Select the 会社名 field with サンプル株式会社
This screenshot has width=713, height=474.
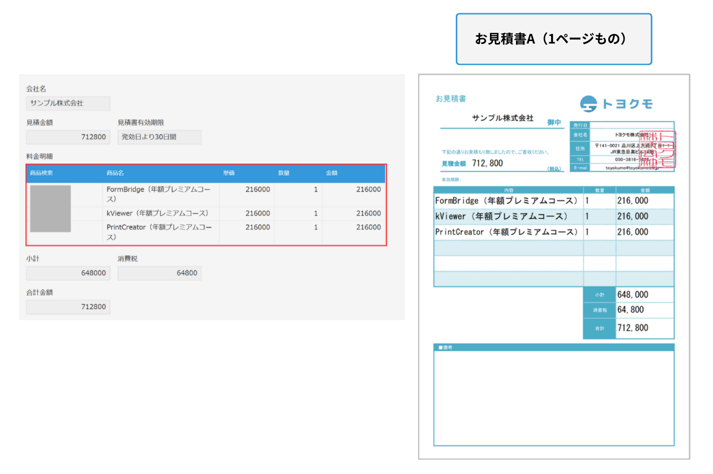point(68,103)
